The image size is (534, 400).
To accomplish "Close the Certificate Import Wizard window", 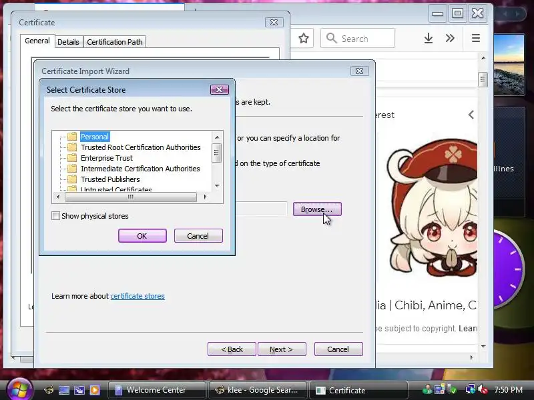I will (359, 71).
